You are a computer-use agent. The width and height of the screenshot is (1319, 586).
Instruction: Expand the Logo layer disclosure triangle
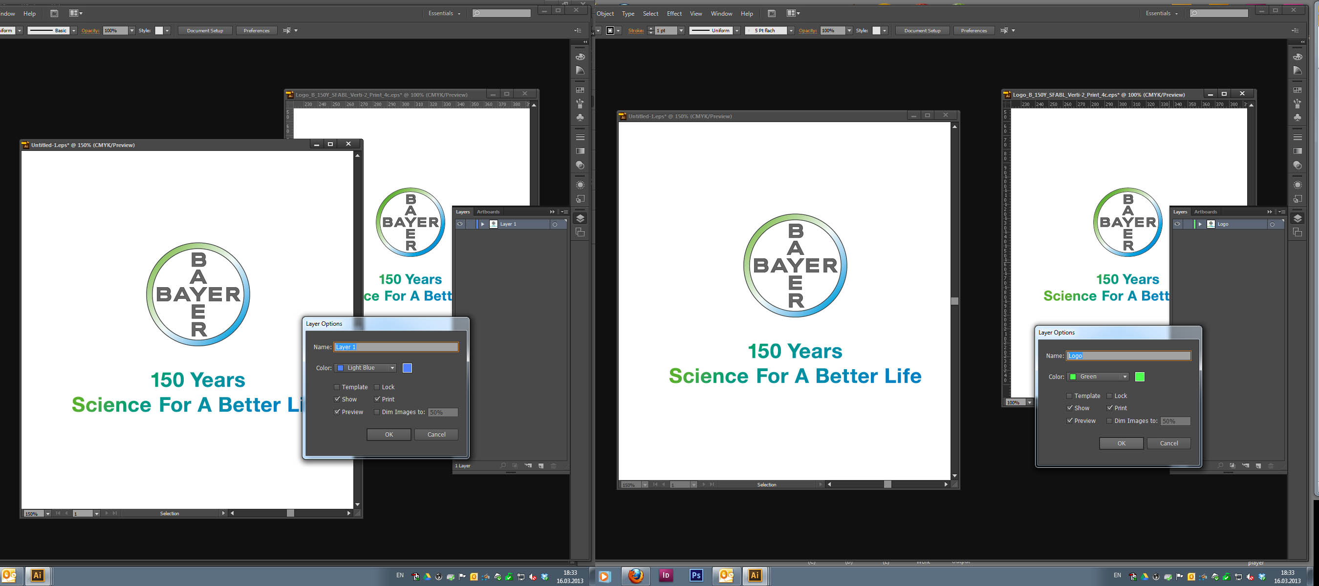(x=1200, y=224)
